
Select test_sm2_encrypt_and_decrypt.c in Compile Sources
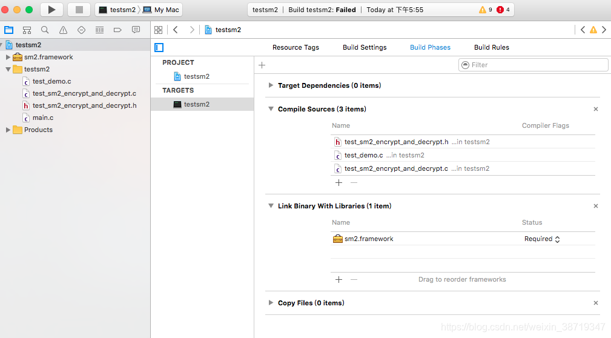click(x=463, y=168)
